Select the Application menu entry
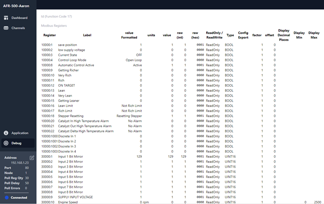The image size is (324, 204). (x=18, y=133)
